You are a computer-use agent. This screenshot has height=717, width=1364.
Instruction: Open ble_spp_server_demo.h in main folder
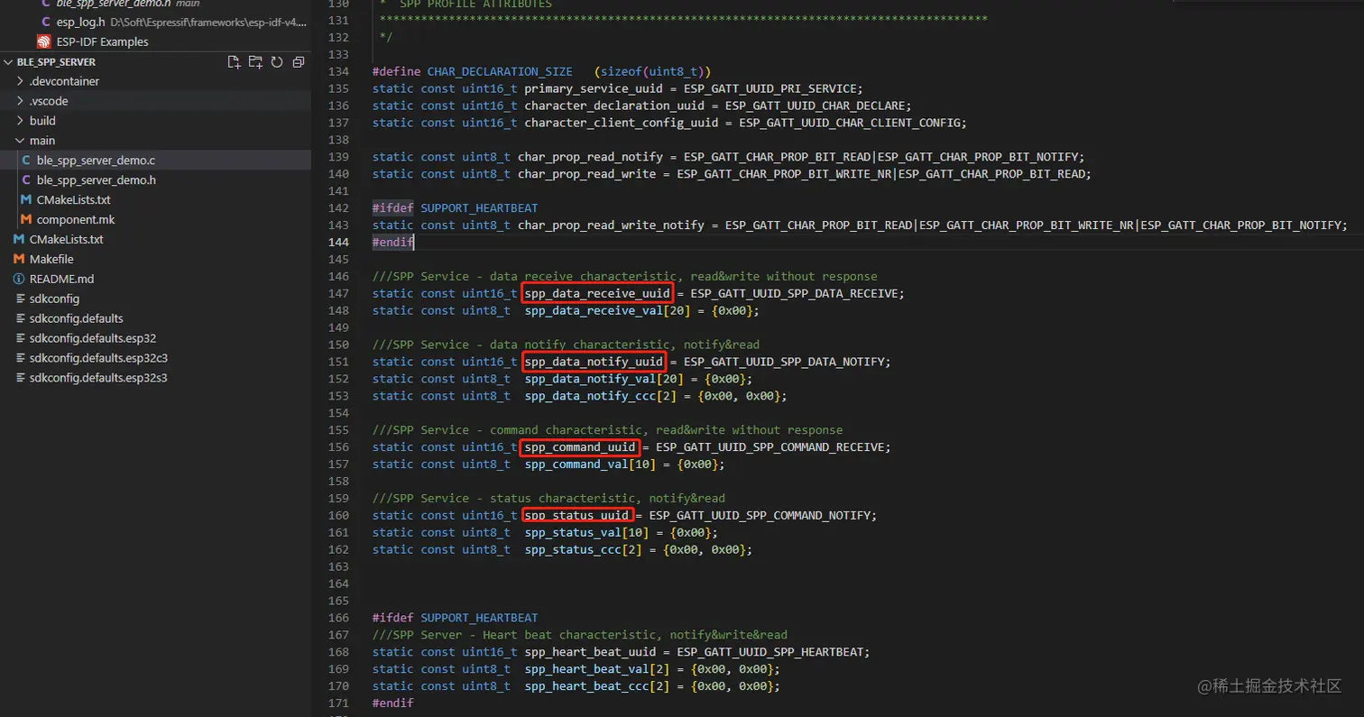(97, 179)
